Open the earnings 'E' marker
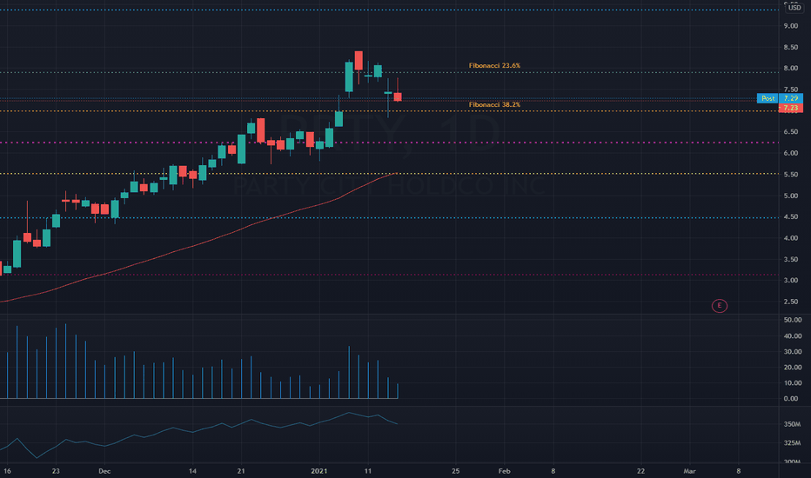This screenshot has width=811, height=478. point(719,306)
